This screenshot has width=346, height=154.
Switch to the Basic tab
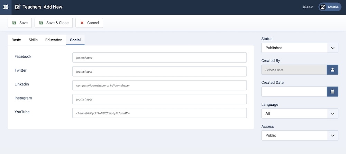[16, 40]
